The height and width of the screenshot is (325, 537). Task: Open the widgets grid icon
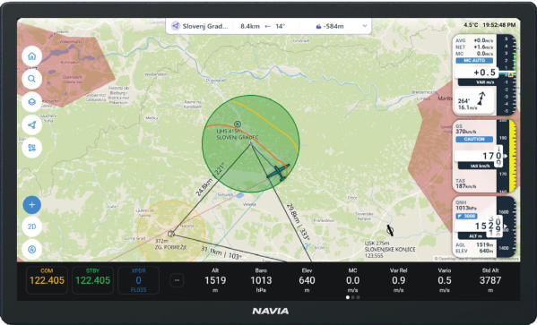(32, 148)
